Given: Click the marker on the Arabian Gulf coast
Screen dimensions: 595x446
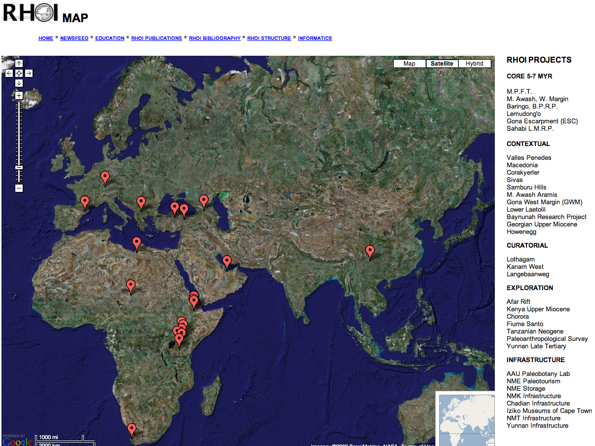Looking at the screenshot, I should (227, 262).
